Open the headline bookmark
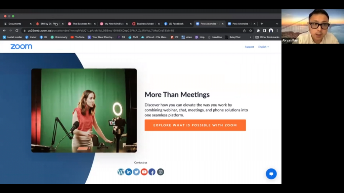The height and width of the screenshot is (193, 344). pyautogui.click(x=215, y=37)
